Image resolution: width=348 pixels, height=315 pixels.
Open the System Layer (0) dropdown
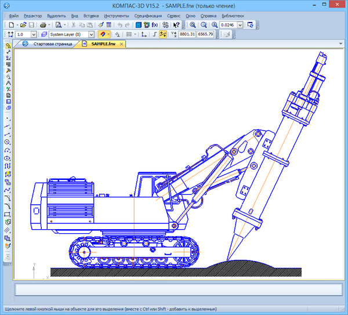click(91, 34)
